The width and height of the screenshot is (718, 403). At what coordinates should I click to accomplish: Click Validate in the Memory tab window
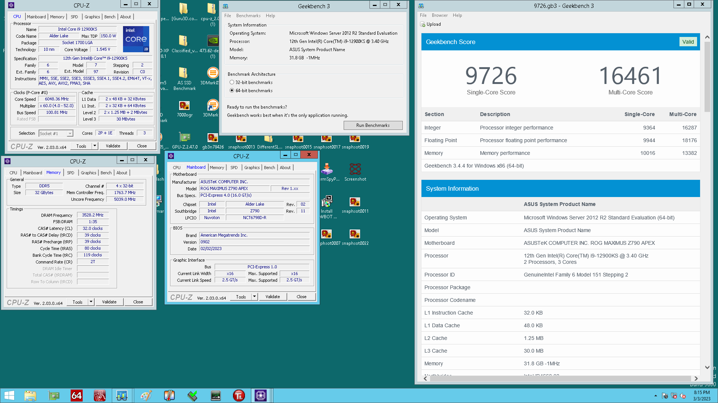coord(109,302)
